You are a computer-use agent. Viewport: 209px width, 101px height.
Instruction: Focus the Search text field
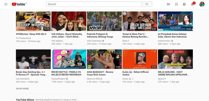tap(94, 4)
